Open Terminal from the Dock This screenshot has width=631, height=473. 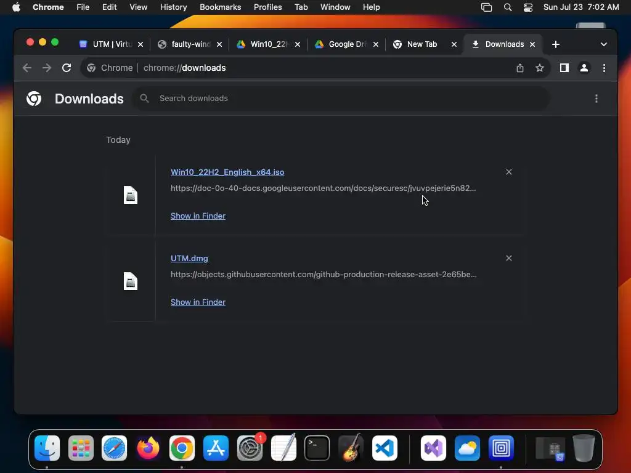317,448
